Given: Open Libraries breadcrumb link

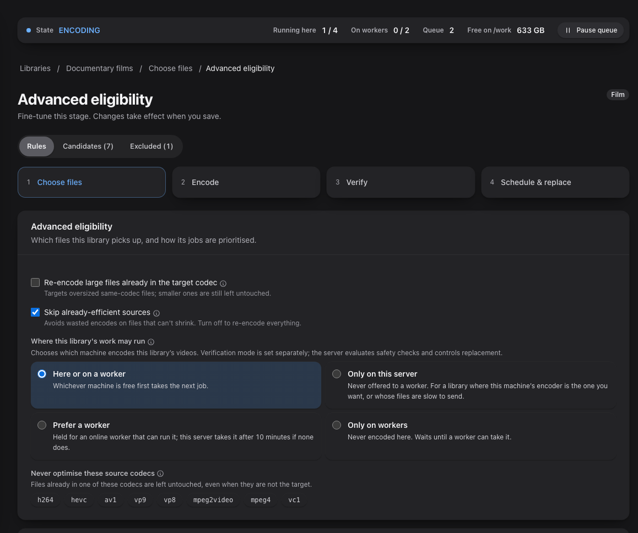Looking at the screenshot, I should click(35, 68).
